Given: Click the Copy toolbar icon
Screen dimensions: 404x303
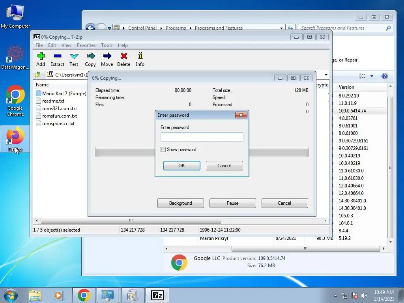Looking at the screenshot, I should pyautogui.click(x=90, y=59).
